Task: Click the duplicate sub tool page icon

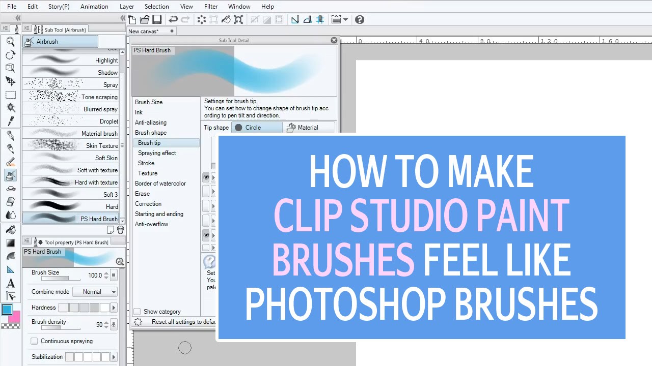Action: tap(111, 230)
